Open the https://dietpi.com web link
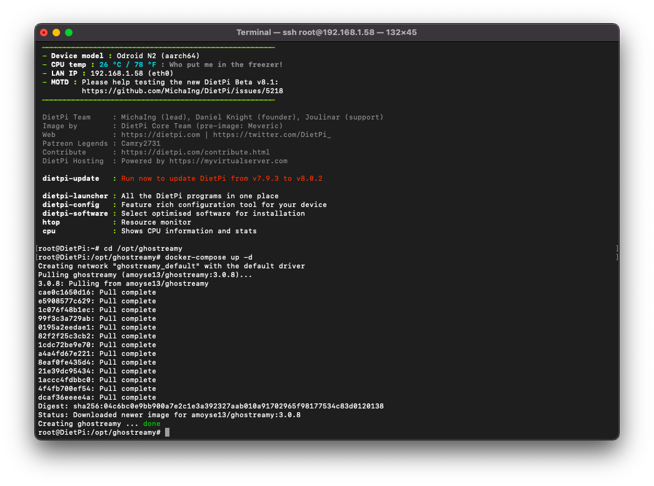Screen dimensions: 654x486 tap(161, 134)
